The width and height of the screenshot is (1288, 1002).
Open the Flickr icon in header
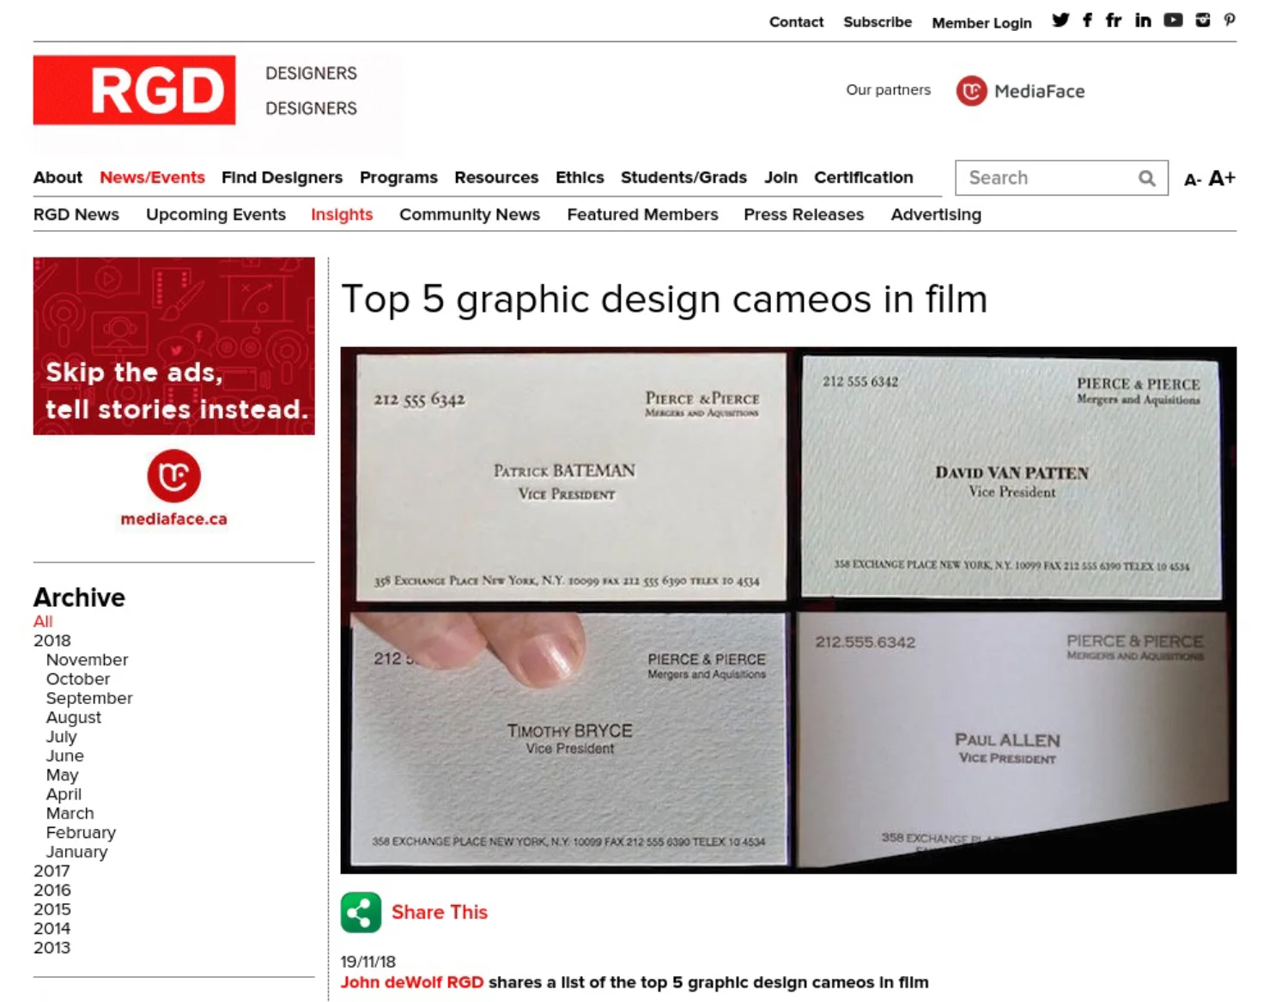1114,20
